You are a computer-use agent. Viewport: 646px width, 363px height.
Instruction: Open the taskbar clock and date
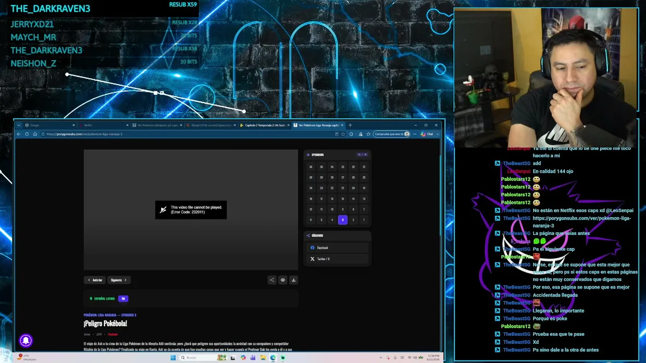(x=433, y=358)
